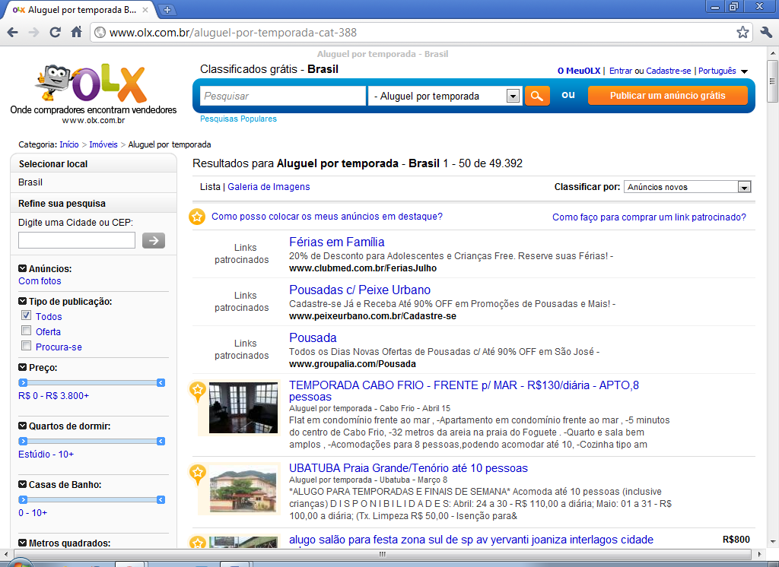The image size is (779, 567).
Task: Click right Casas de Banho slider handle
Action: point(161,500)
